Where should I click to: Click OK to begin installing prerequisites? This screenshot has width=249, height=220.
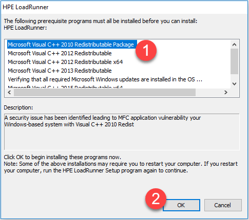coord(181,205)
